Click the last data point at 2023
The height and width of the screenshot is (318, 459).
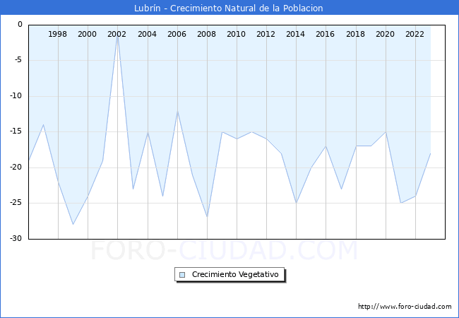(x=429, y=153)
